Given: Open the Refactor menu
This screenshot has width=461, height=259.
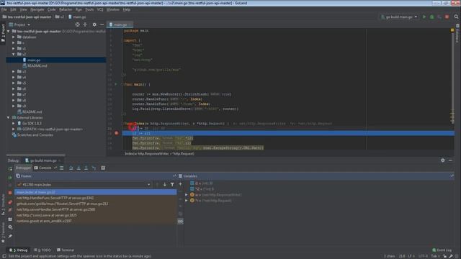Looking at the screenshot, I should coord(66,9).
